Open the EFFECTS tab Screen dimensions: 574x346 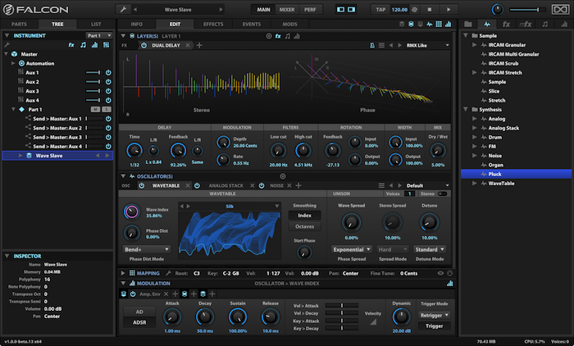(x=213, y=24)
